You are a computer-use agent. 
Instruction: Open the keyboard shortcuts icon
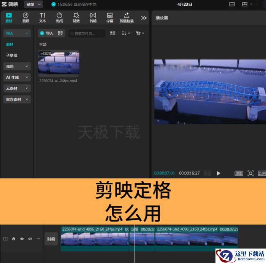pyautogui.click(x=232, y=4)
